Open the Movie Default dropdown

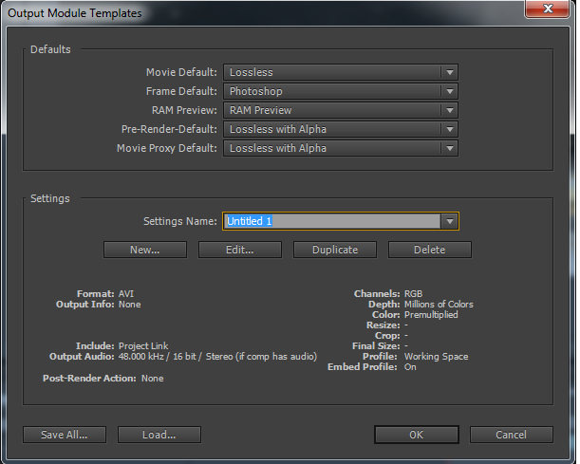coord(340,72)
